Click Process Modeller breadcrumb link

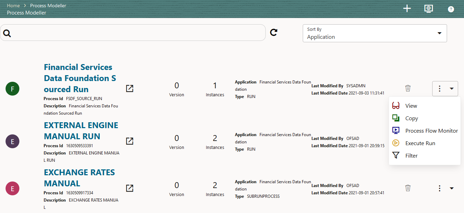pos(48,6)
